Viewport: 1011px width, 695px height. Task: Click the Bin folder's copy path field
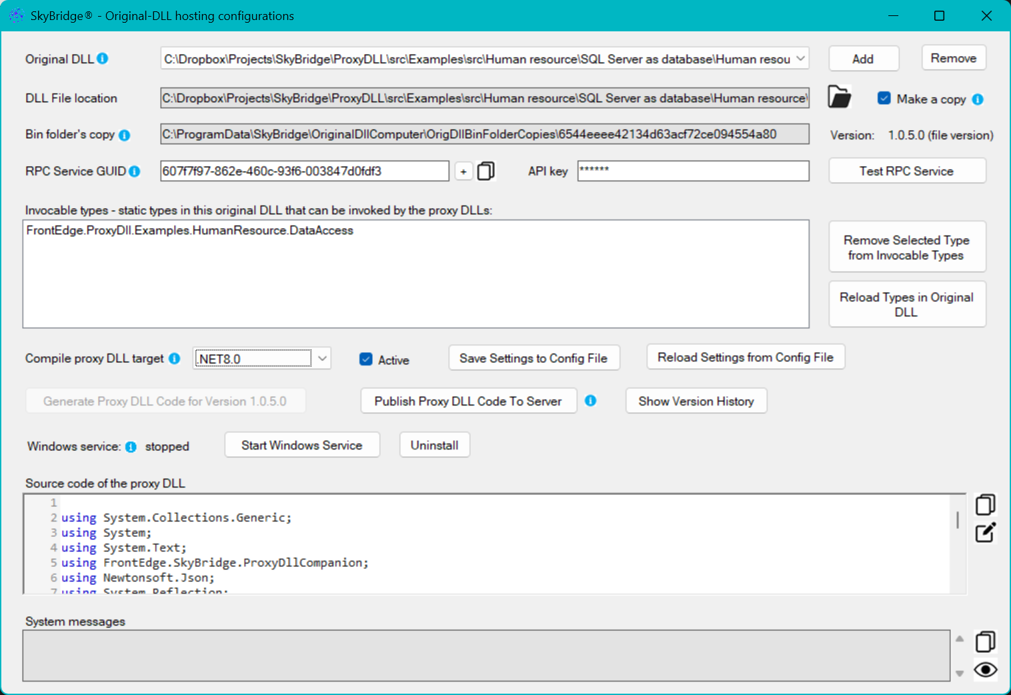point(485,134)
